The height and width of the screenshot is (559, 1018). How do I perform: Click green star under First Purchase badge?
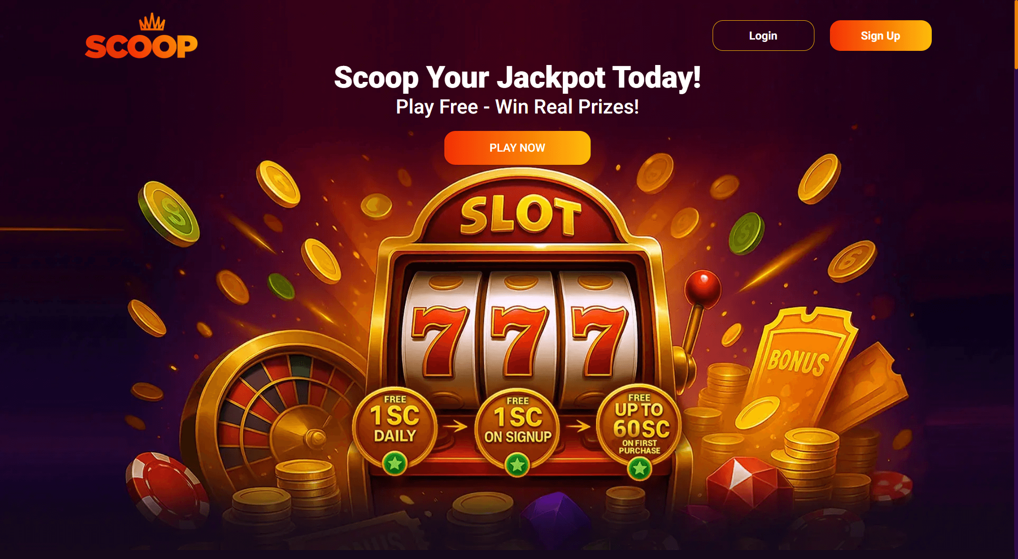(640, 468)
